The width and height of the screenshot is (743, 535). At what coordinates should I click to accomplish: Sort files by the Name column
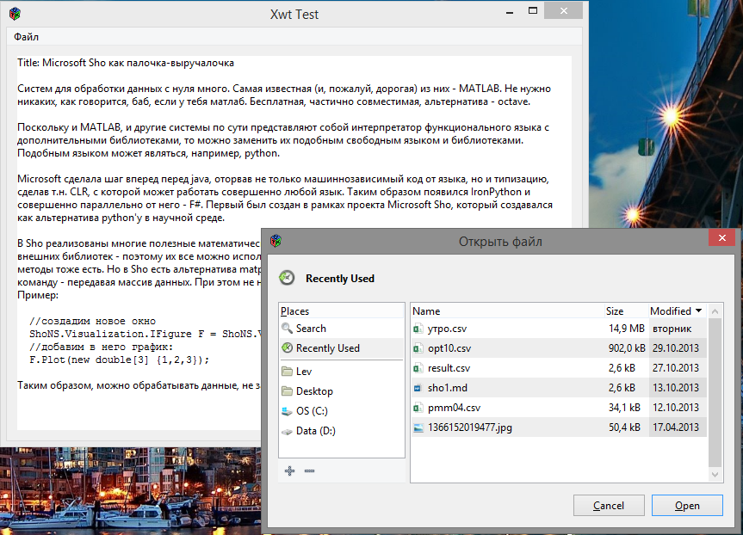[x=507, y=311]
